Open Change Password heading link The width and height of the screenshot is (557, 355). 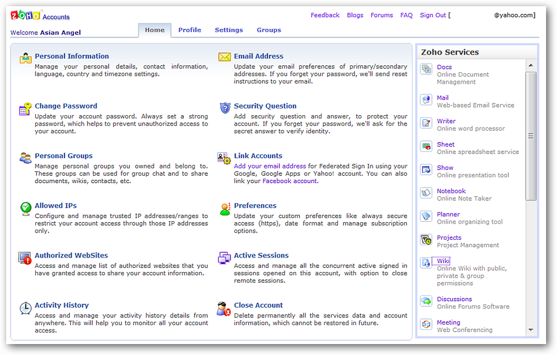tap(66, 106)
